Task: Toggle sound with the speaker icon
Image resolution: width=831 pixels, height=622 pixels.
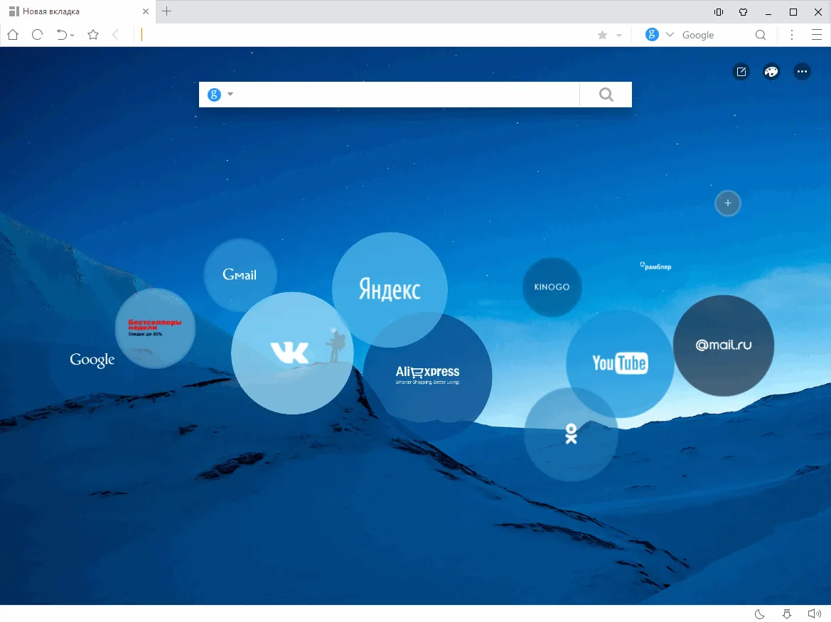Action: (814, 614)
